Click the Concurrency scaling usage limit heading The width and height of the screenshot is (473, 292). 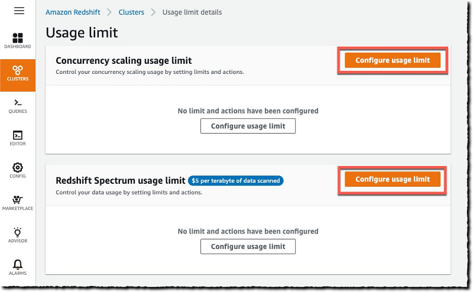pyautogui.click(x=124, y=61)
